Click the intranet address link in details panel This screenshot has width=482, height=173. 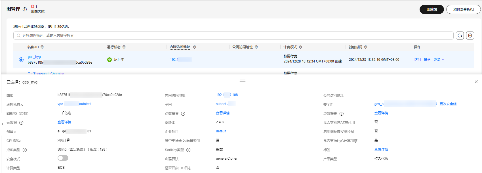point(227,95)
